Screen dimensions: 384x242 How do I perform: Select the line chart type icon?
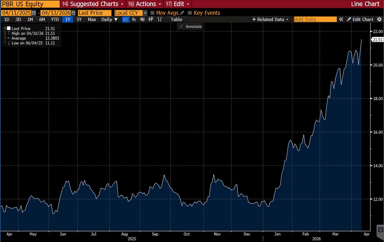click(x=126, y=19)
